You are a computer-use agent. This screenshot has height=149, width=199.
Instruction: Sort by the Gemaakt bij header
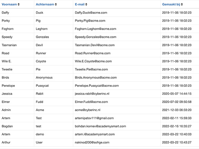(171, 4)
